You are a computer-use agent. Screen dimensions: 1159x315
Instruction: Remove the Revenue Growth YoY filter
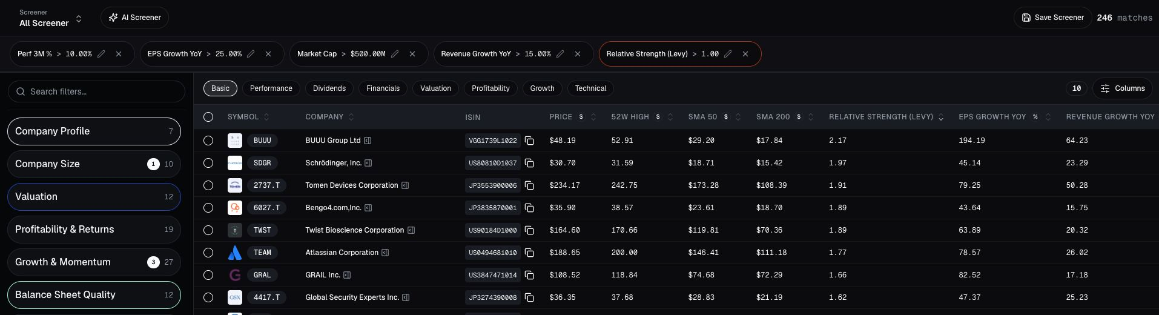click(x=578, y=54)
